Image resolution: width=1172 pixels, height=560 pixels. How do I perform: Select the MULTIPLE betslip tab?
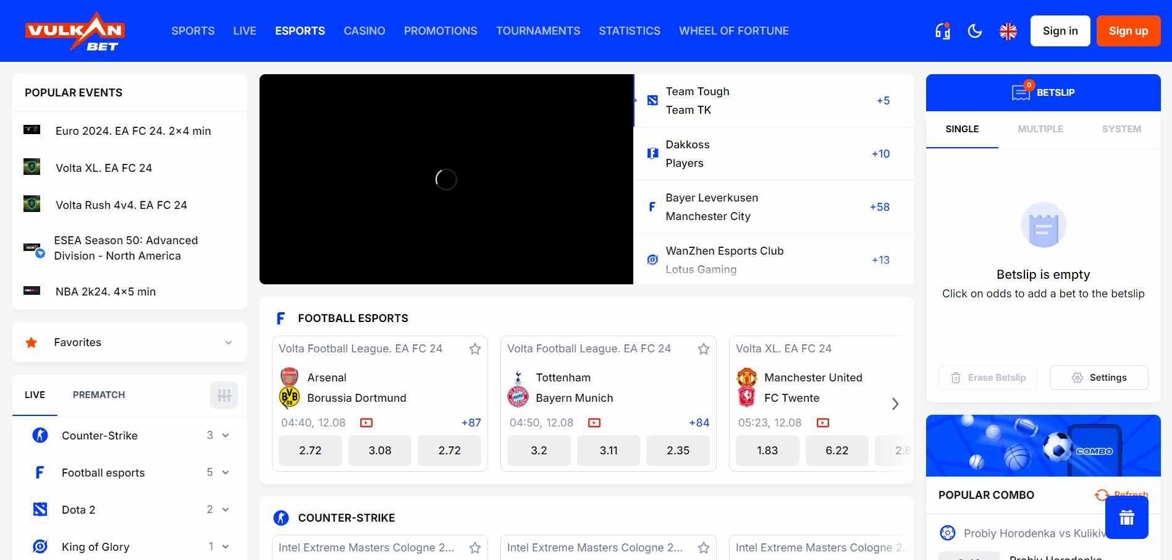coord(1040,129)
